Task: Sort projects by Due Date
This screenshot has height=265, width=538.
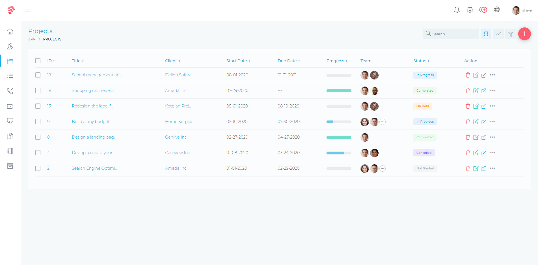Action: click(288, 61)
